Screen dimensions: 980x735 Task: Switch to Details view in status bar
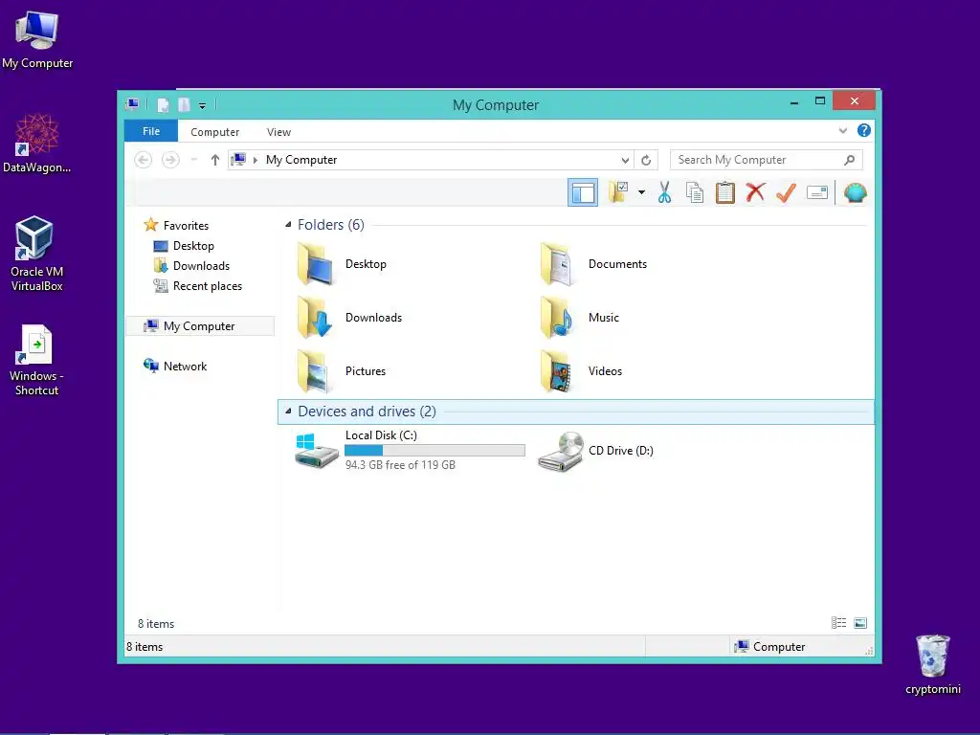tap(838, 622)
